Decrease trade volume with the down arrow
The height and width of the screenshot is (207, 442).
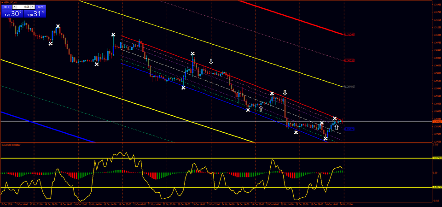15,7
